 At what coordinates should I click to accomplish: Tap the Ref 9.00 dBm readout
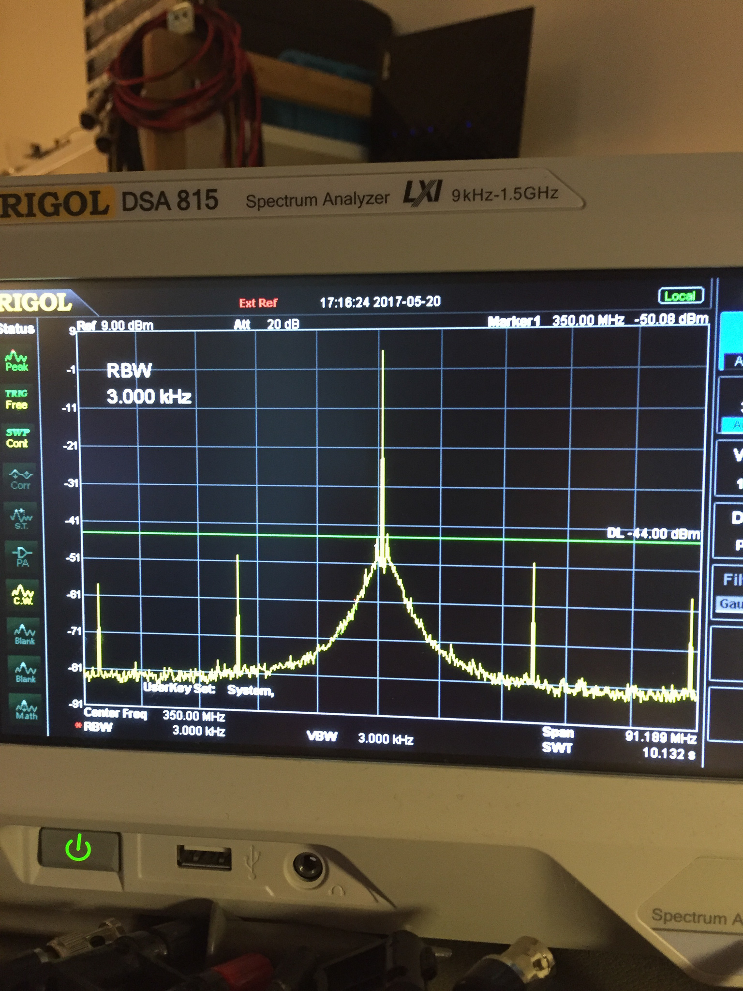click(x=115, y=325)
